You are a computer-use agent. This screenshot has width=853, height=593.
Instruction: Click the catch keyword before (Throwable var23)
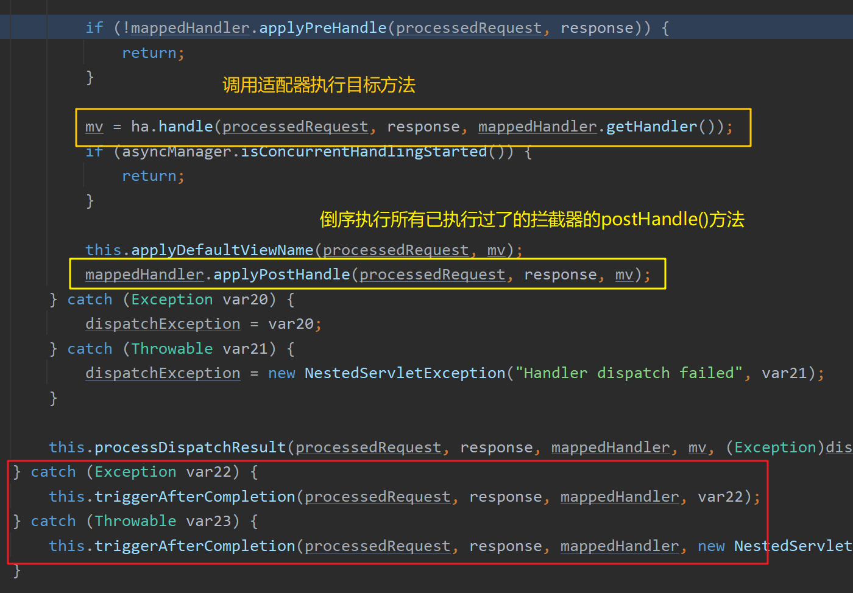54,521
